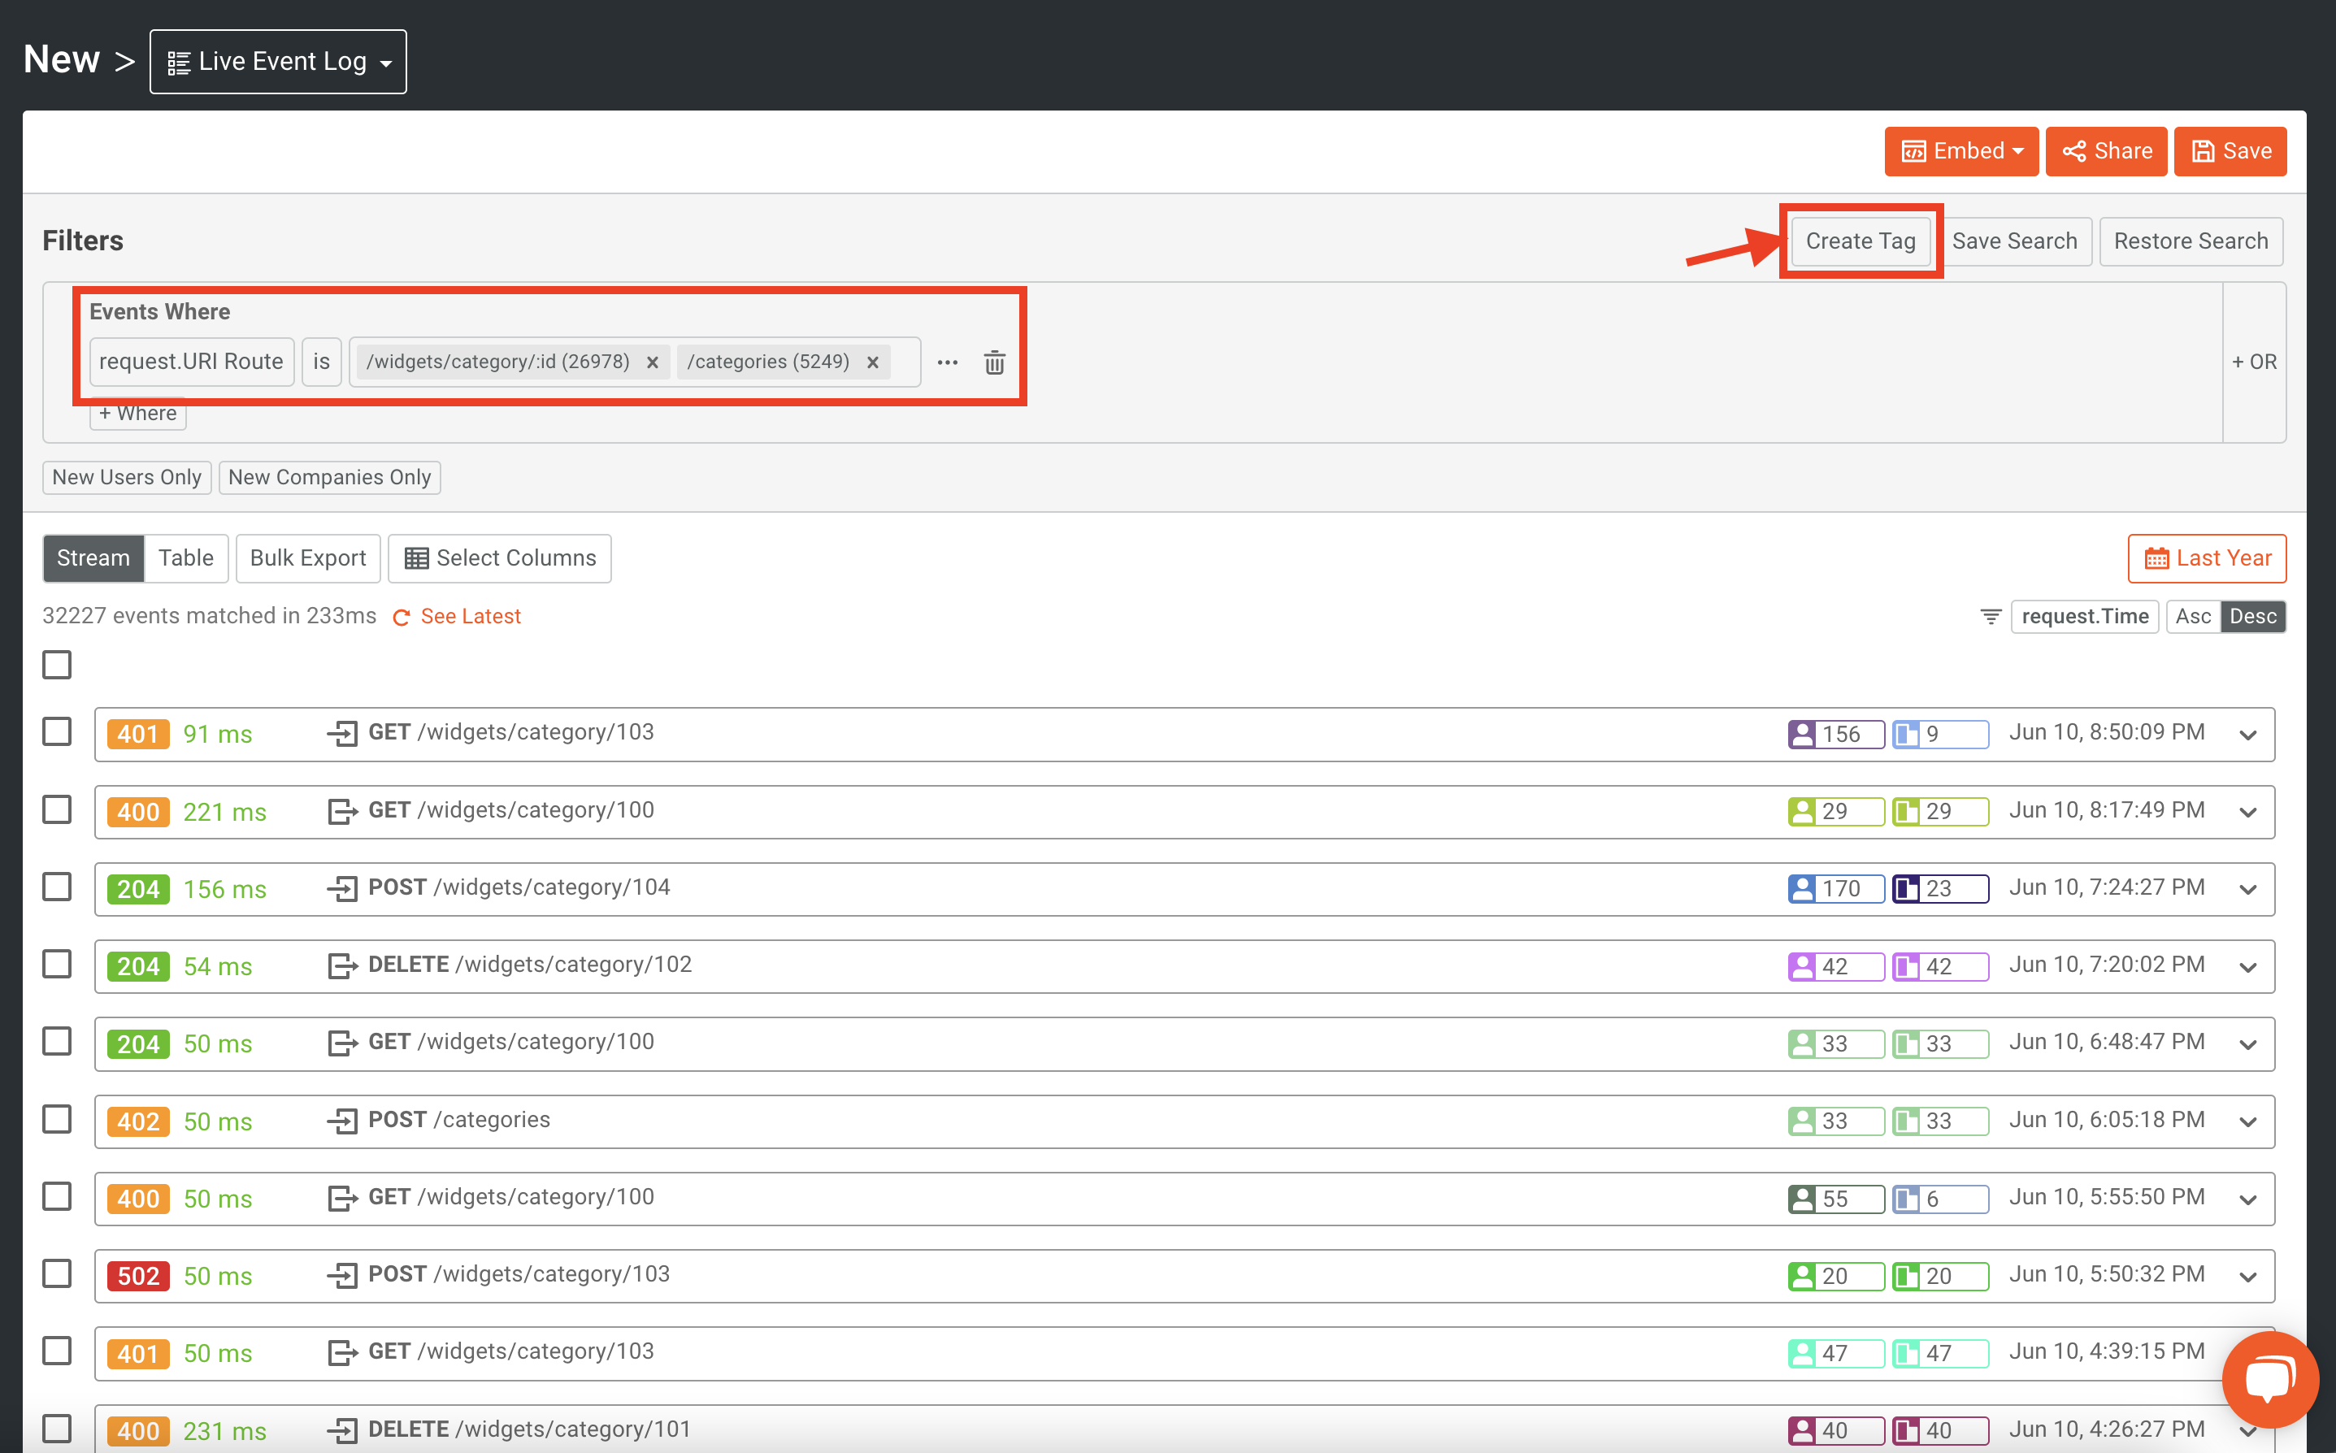Viewport: 2336px width, 1453px height.
Task: Switch to the Table view tab
Action: click(185, 557)
